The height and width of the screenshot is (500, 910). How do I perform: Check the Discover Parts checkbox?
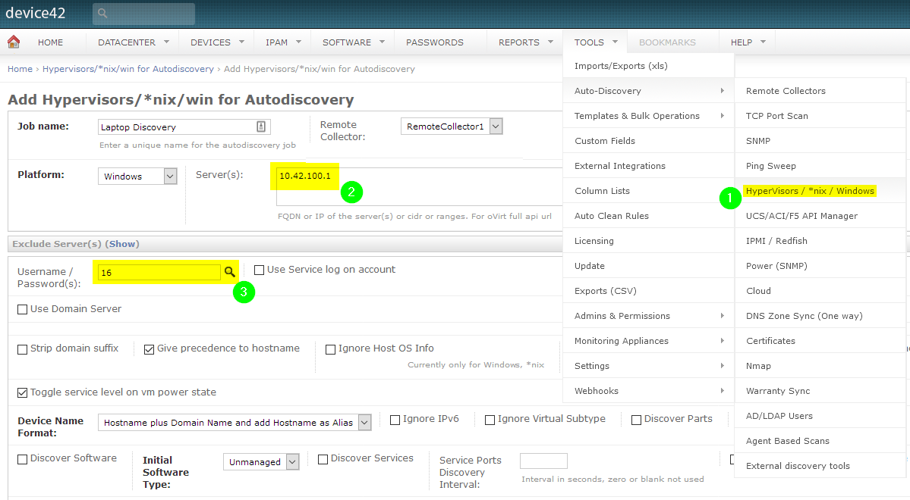coord(636,418)
